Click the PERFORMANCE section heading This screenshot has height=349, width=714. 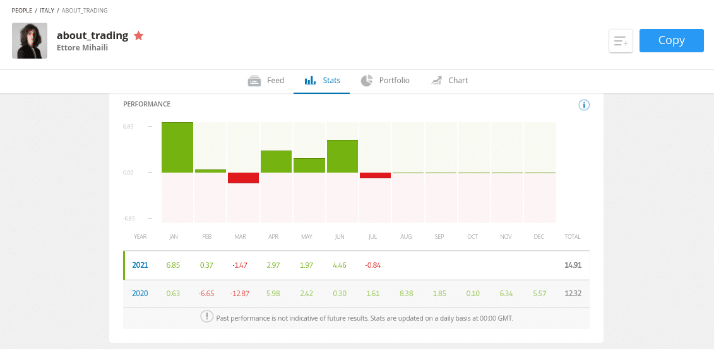click(x=146, y=104)
